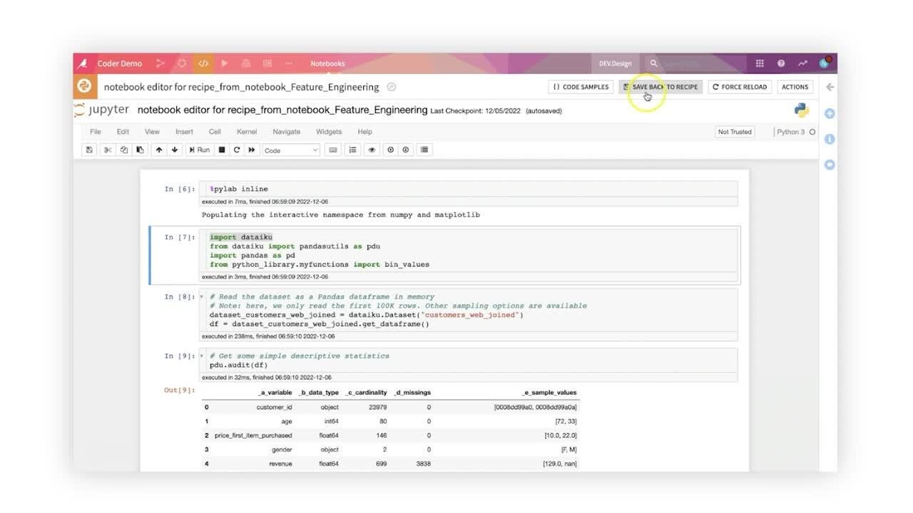Click into the import dataiku code cell
This screenshot has width=913, height=513.
469,251
